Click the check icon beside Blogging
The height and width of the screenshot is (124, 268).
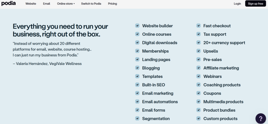tap(137, 68)
